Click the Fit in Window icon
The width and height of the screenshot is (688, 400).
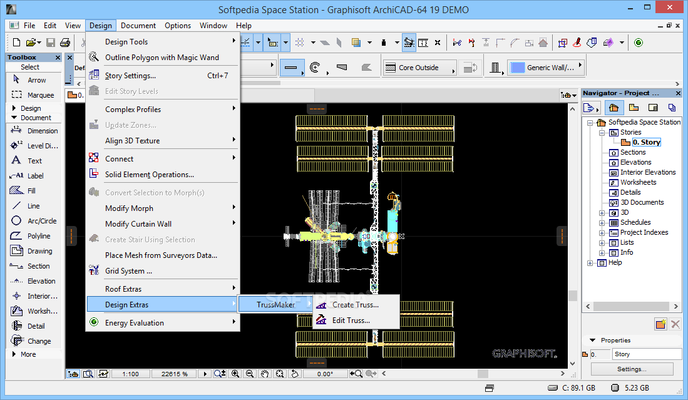pos(279,374)
